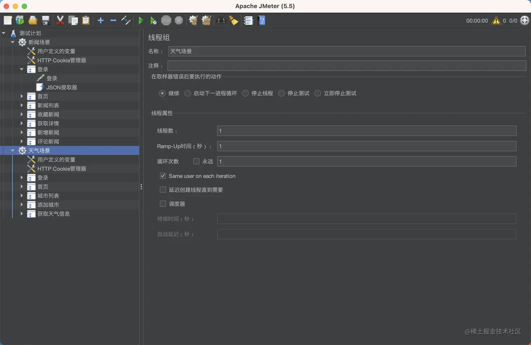
Task: Click the Toggle enable/disable icon
Action: pyautogui.click(x=126, y=20)
